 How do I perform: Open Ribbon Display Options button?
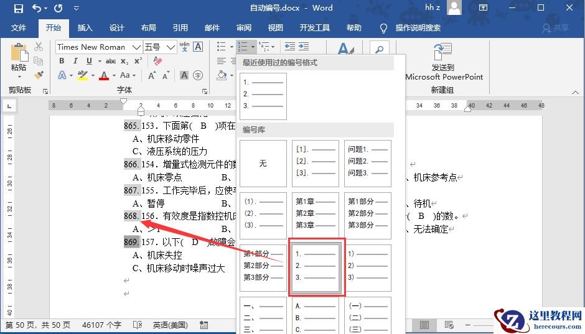coord(483,8)
